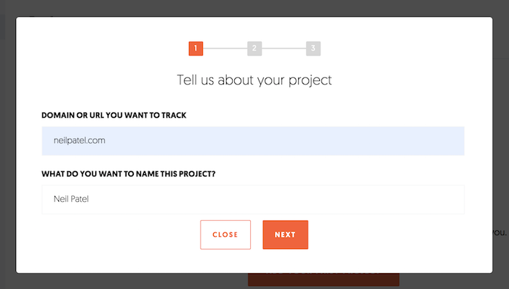
Task: Focus the project name input field
Action: pos(253,199)
